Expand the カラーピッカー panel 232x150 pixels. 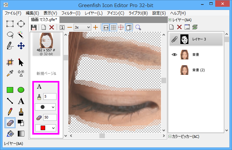point(170,137)
